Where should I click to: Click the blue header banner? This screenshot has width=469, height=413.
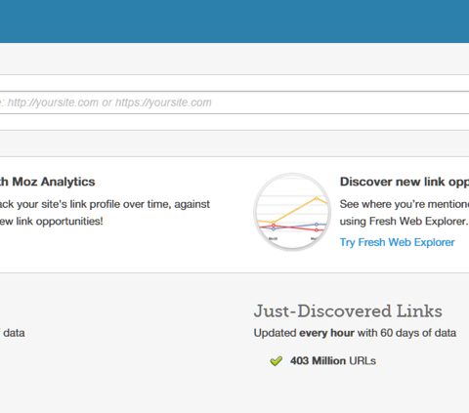(x=234, y=21)
